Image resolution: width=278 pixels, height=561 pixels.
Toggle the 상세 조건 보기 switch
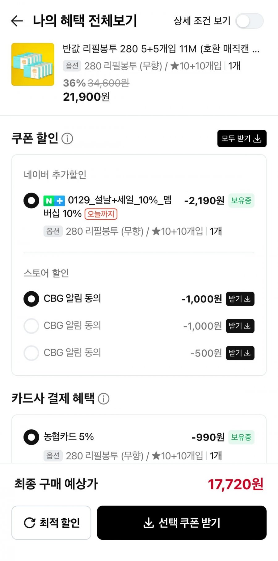[249, 21]
